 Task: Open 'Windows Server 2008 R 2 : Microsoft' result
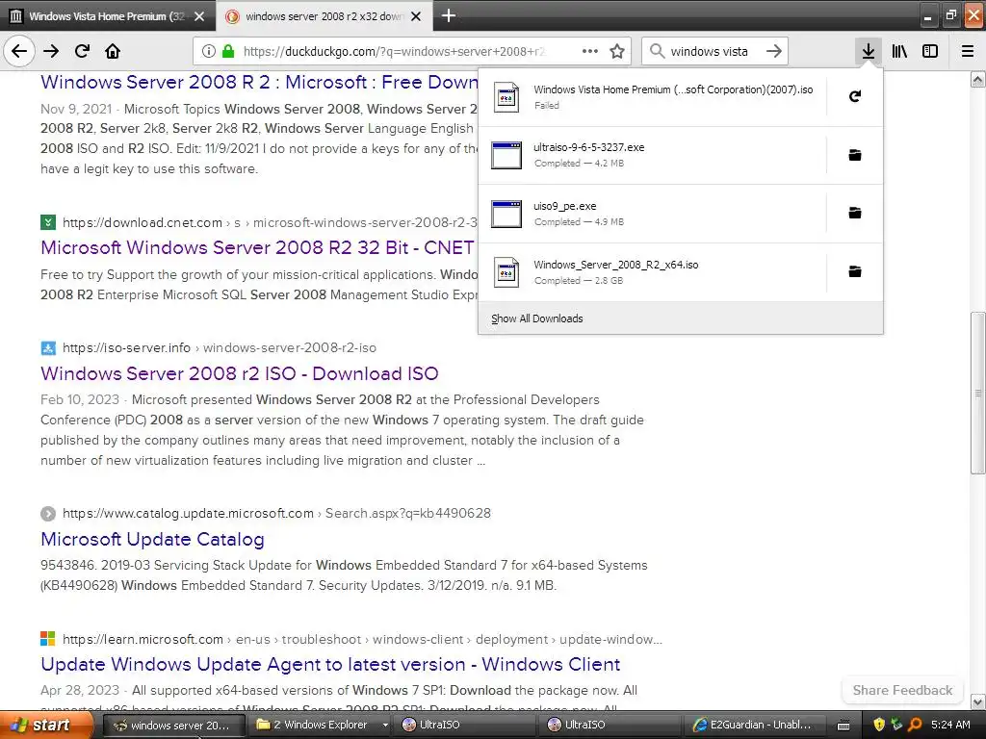259,82
